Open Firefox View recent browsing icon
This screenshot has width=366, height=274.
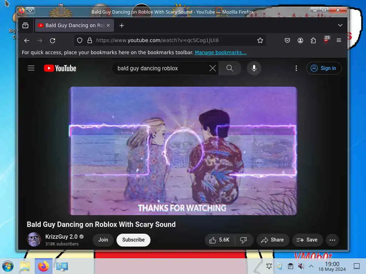25,25
